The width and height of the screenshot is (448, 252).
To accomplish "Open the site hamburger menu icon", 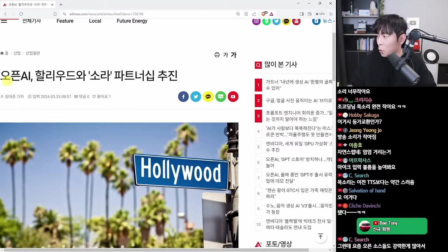I will click(4, 21).
